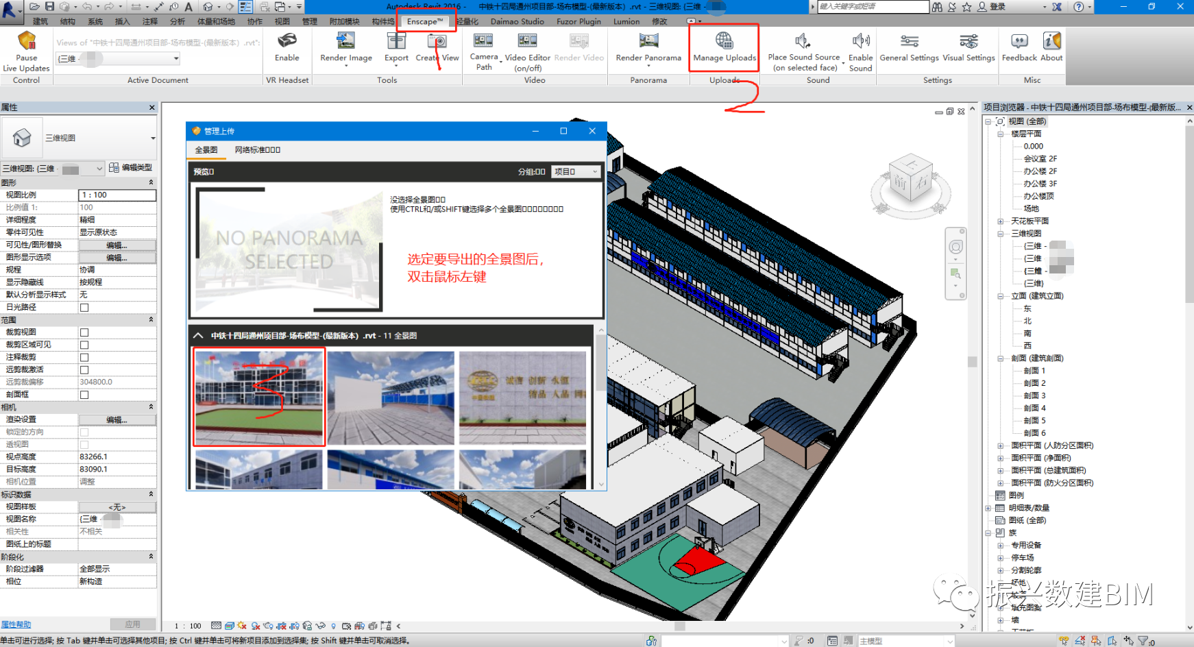1194x647 pixels.
Task: Toggle the 远剪裁激活 checkbox
Action: (84, 369)
